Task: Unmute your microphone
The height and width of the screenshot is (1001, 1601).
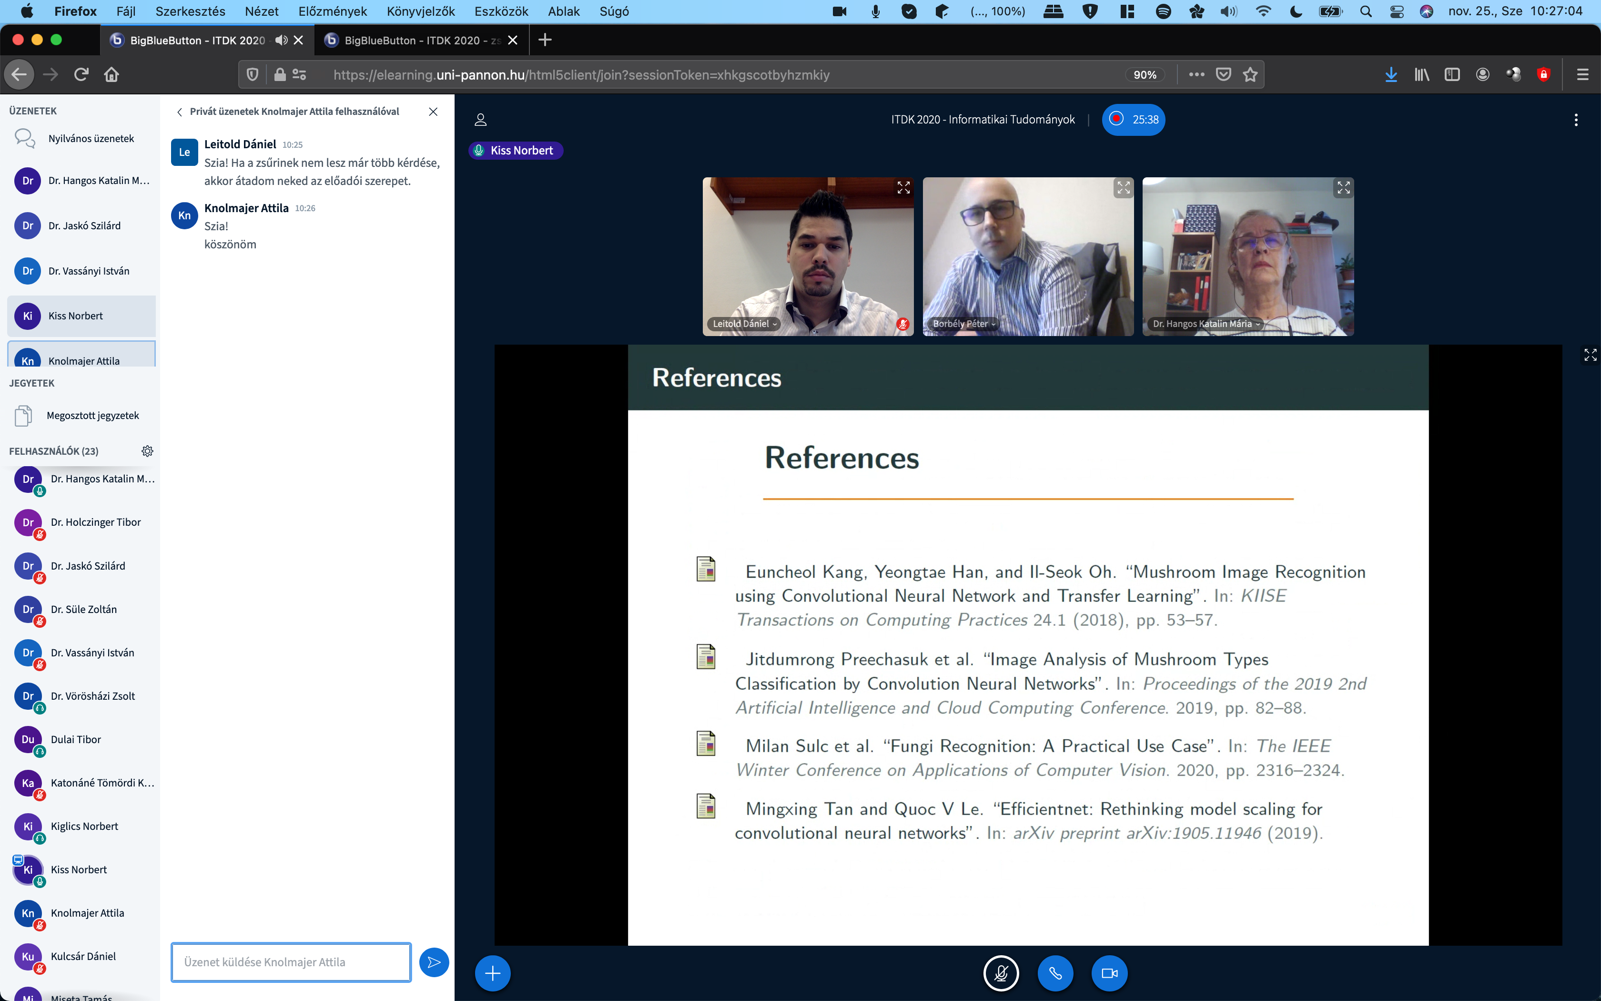Action: [1001, 973]
